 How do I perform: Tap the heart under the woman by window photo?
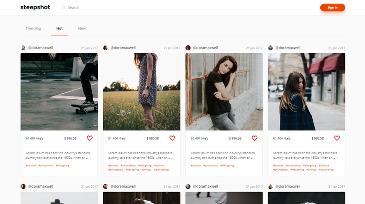(254, 138)
